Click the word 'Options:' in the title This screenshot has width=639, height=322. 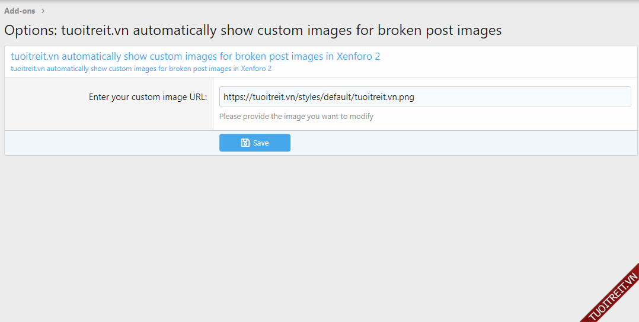31,30
